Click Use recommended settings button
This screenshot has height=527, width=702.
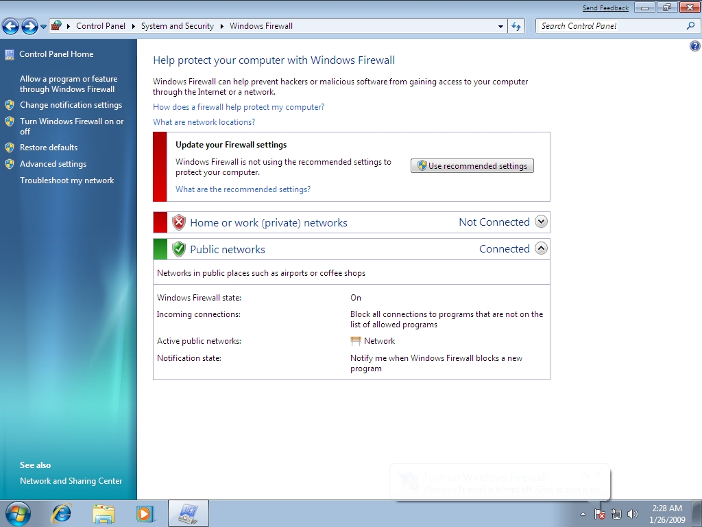click(x=472, y=166)
